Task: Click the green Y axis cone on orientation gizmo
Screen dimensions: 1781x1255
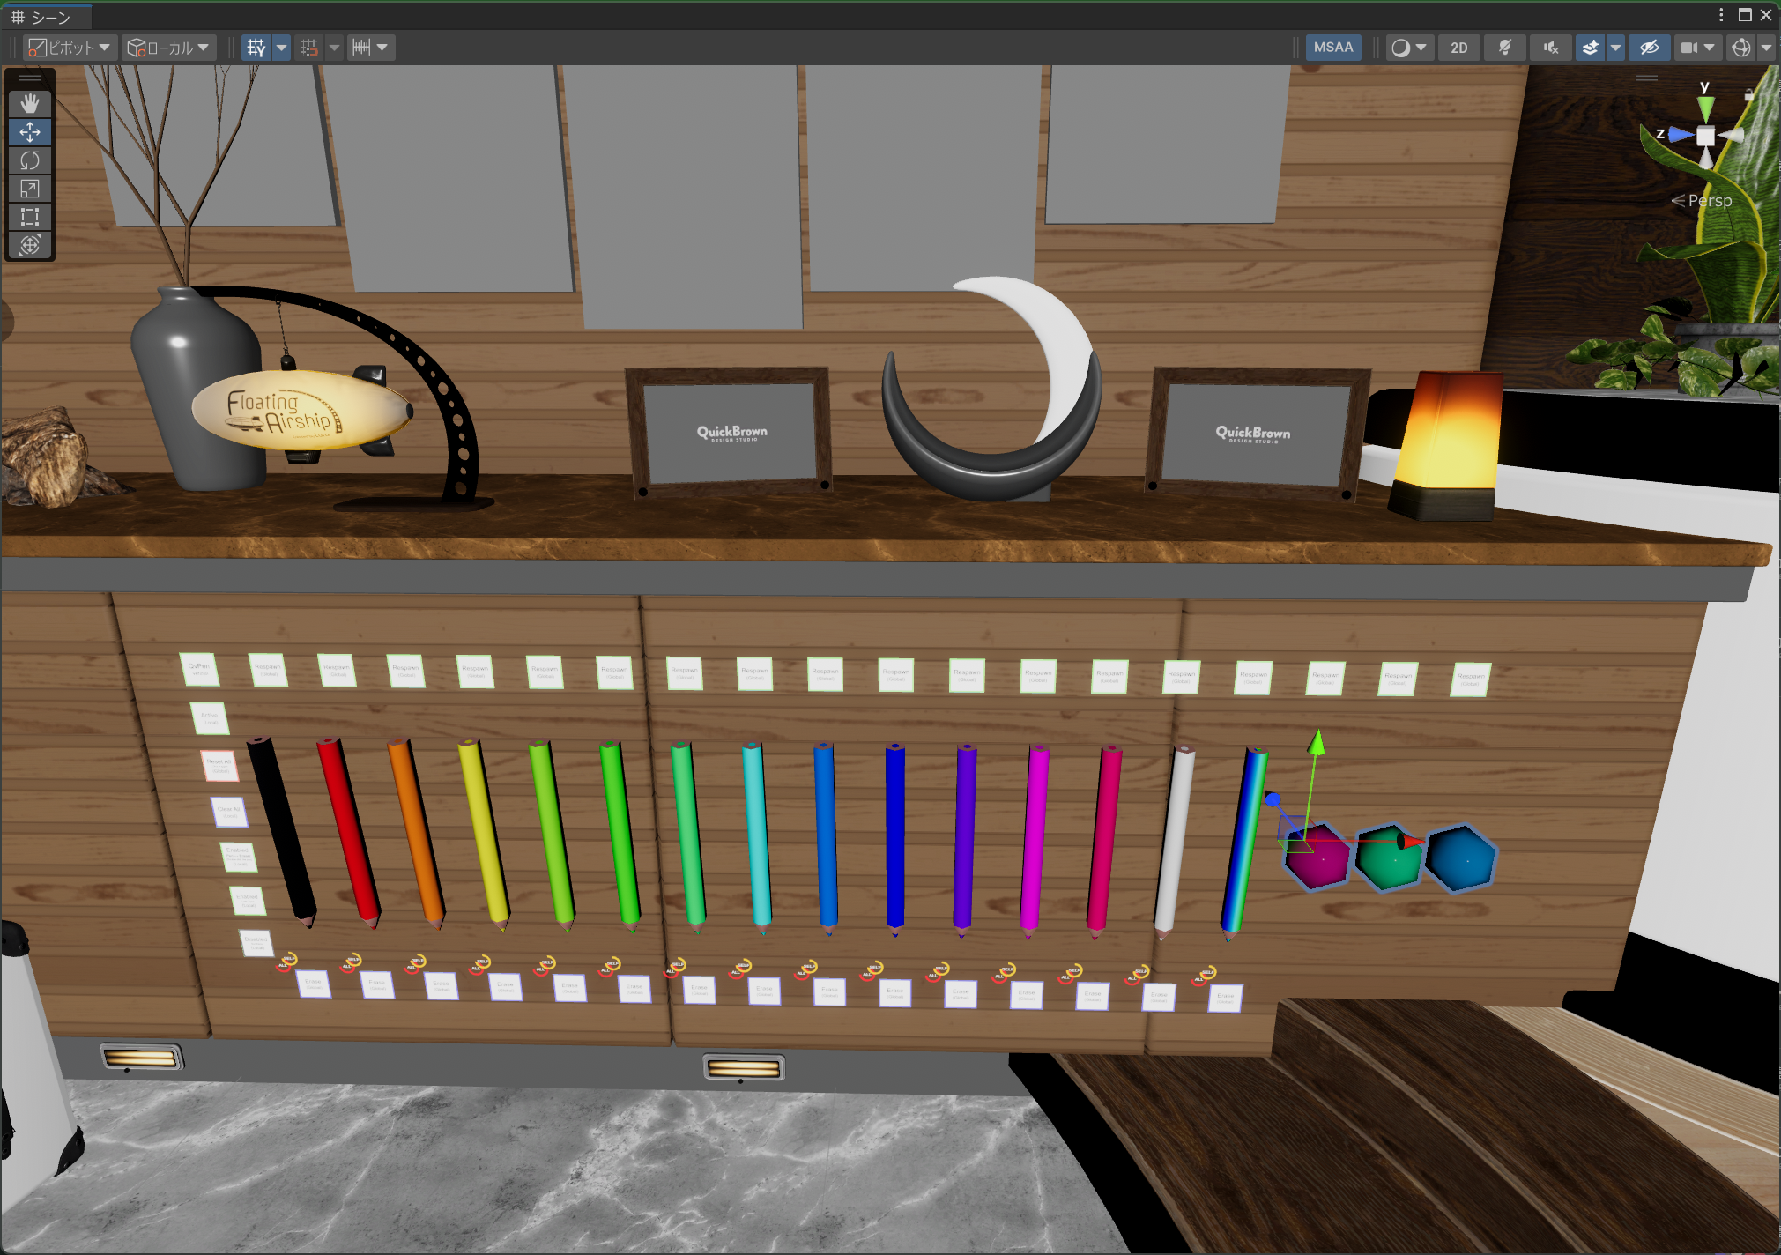Action: point(1705,109)
